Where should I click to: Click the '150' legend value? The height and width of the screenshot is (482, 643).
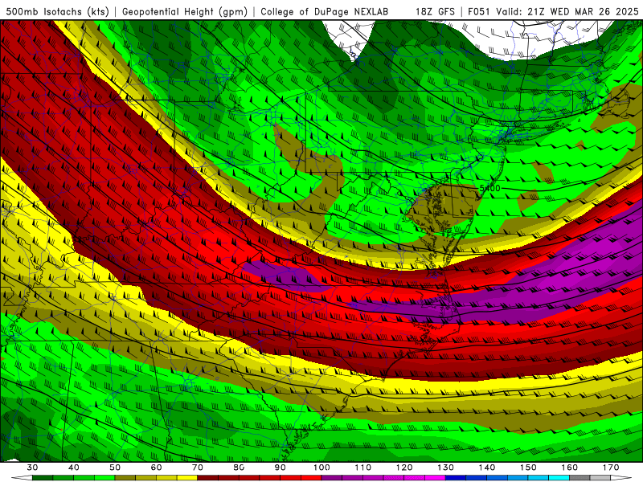pyautogui.click(x=528, y=468)
